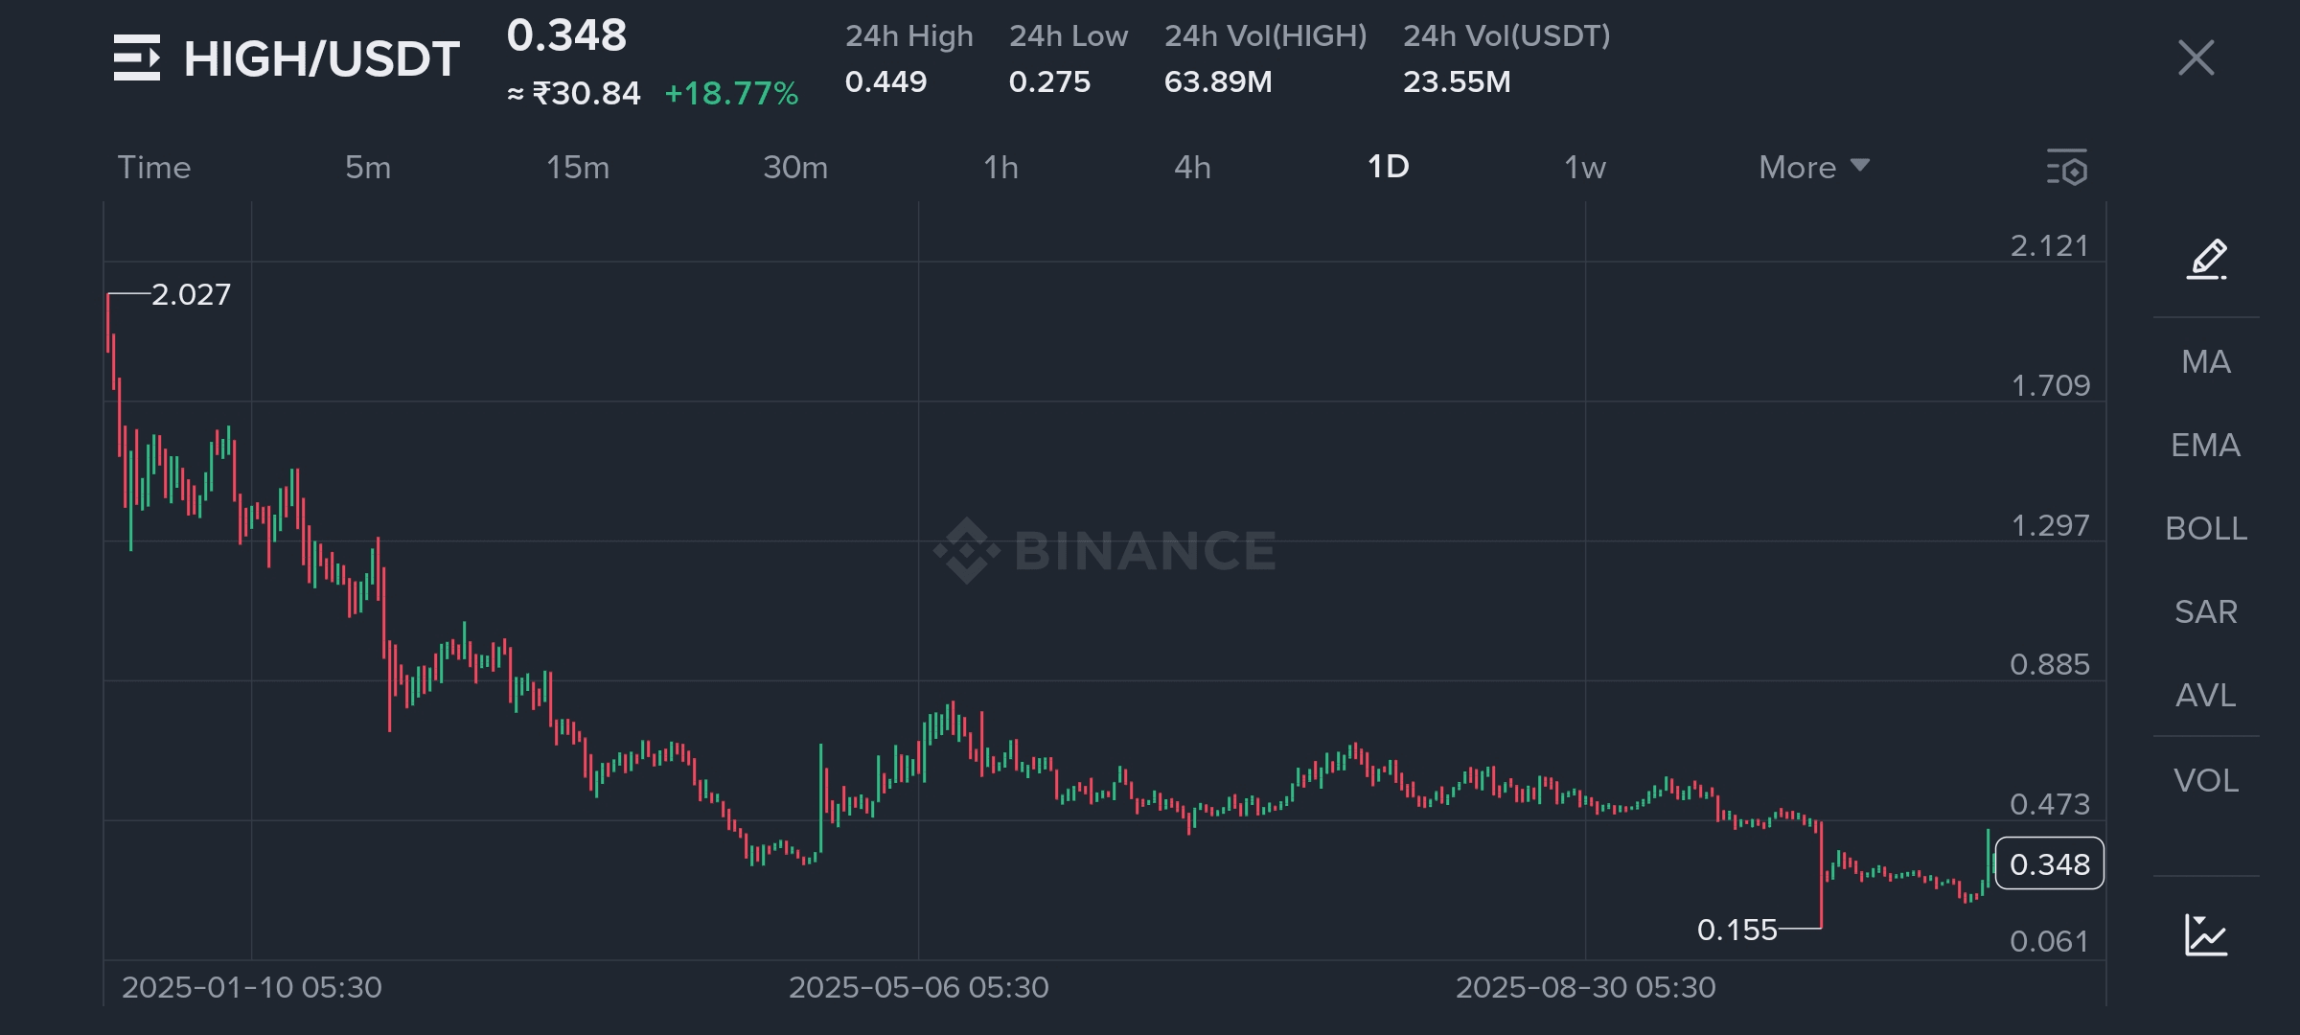2300x1035 pixels.
Task: Show the VOL volume indicator
Action: (x=2205, y=781)
